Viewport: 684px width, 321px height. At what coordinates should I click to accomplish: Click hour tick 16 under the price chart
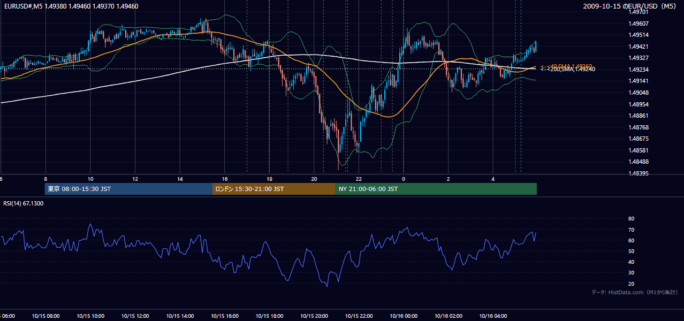point(225,179)
